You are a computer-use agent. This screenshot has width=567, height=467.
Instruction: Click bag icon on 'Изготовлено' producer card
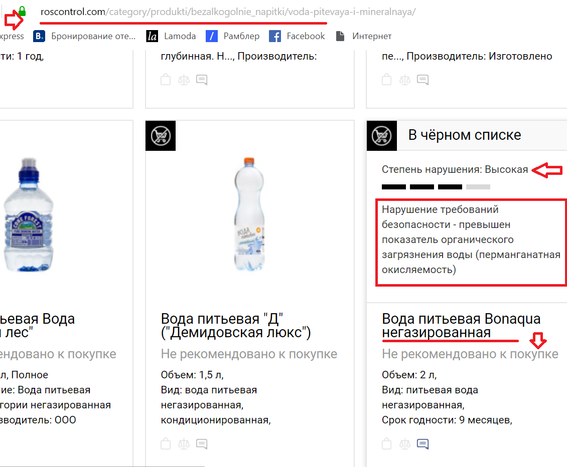pyautogui.click(x=386, y=80)
